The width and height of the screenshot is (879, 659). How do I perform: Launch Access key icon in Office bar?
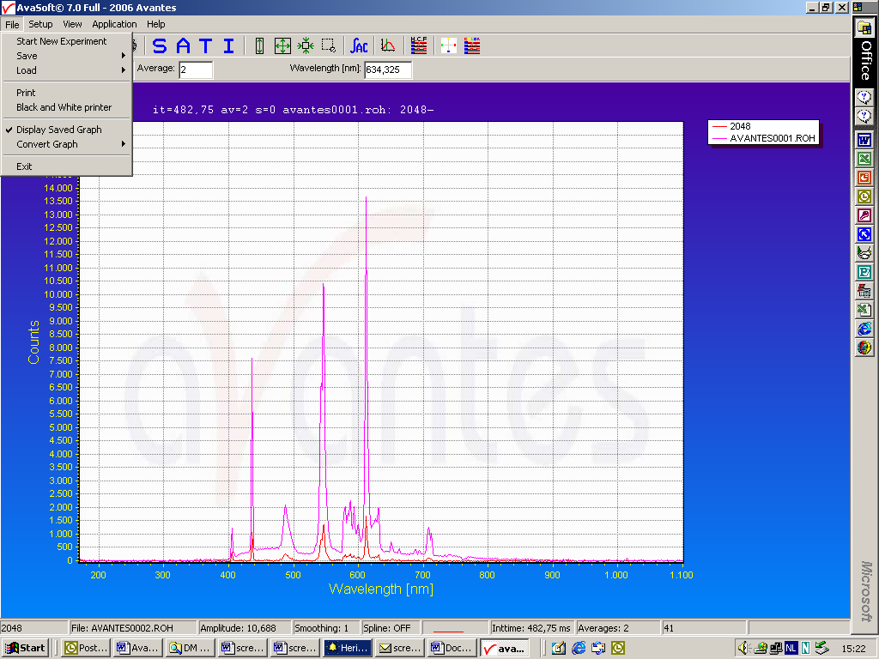pyautogui.click(x=864, y=215)
